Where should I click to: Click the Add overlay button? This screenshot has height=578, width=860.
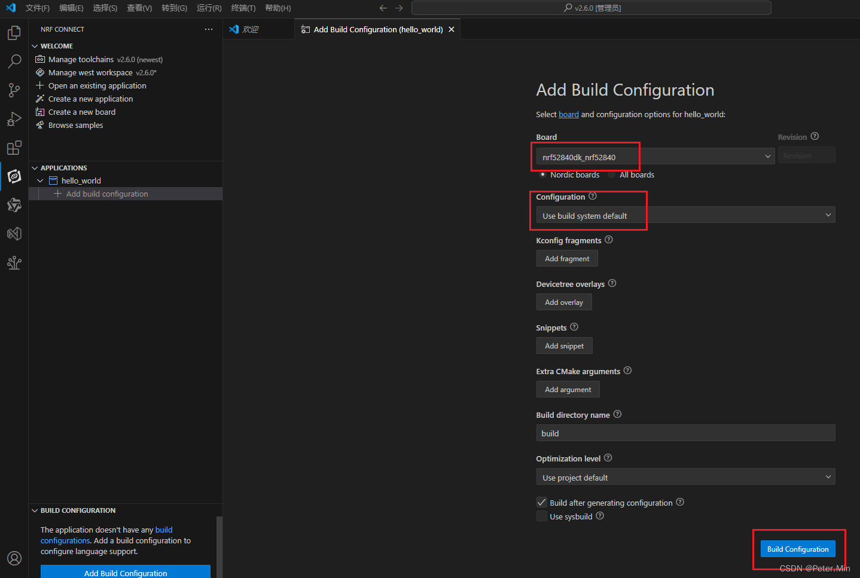click(x=564, y=302)
